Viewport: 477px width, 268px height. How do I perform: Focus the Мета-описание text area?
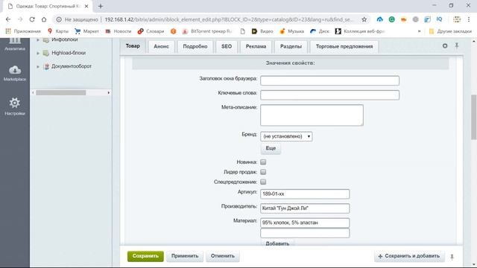pos(312,115)
